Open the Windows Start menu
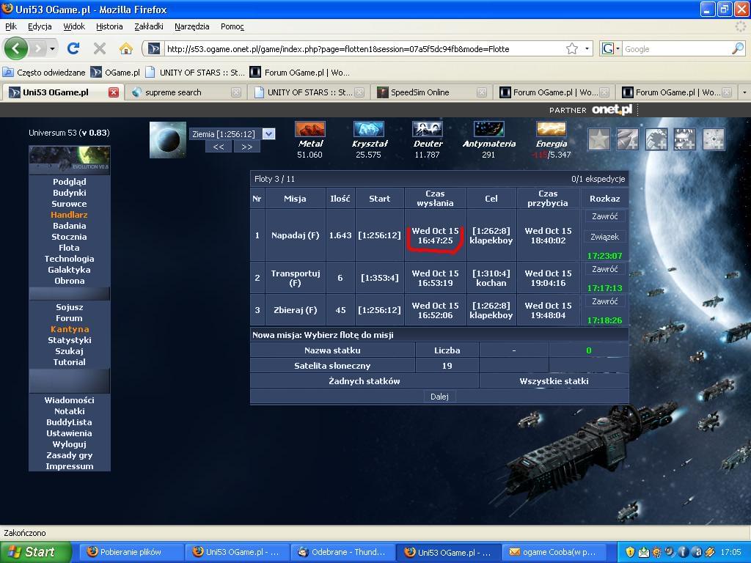751x563 pixels. tap(35, 552)
